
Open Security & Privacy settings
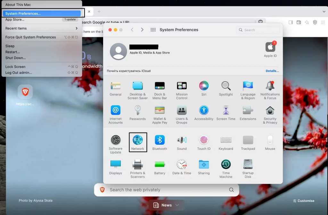270,115
